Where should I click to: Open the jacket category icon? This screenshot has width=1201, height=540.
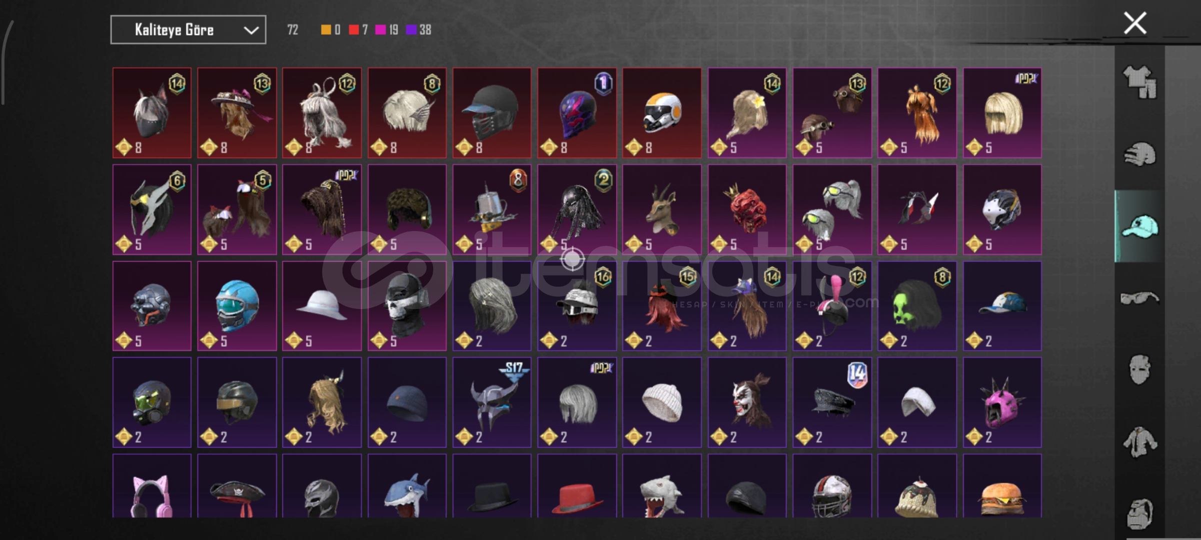click(1139, 442)
